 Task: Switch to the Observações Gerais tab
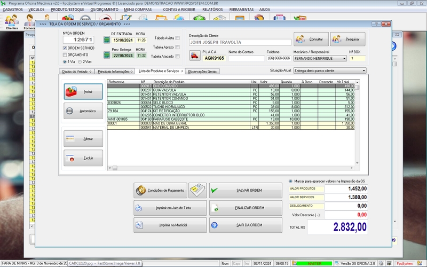coord(202,71)
